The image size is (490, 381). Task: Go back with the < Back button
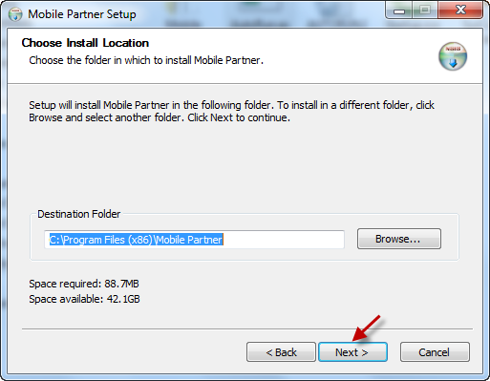[x=281, y=352]
